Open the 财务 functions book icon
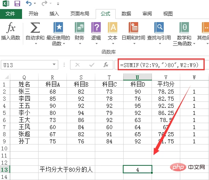The image size is (209, 180). (80, 28)
